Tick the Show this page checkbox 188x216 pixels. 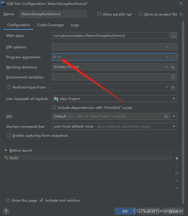pyautogui.click(x=8, y=200)
